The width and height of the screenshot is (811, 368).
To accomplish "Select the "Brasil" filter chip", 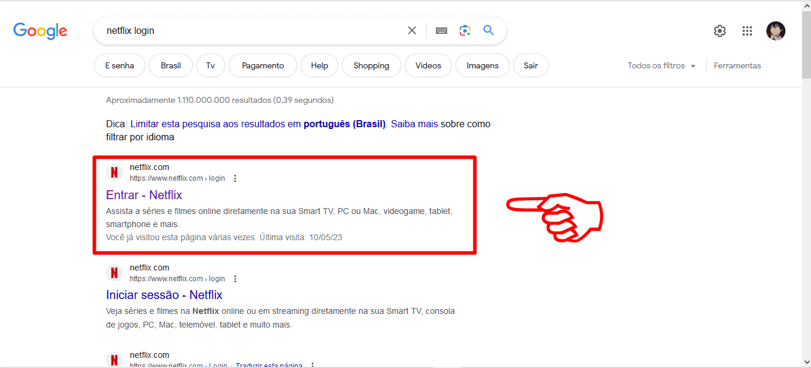I will tap(171, 65).
